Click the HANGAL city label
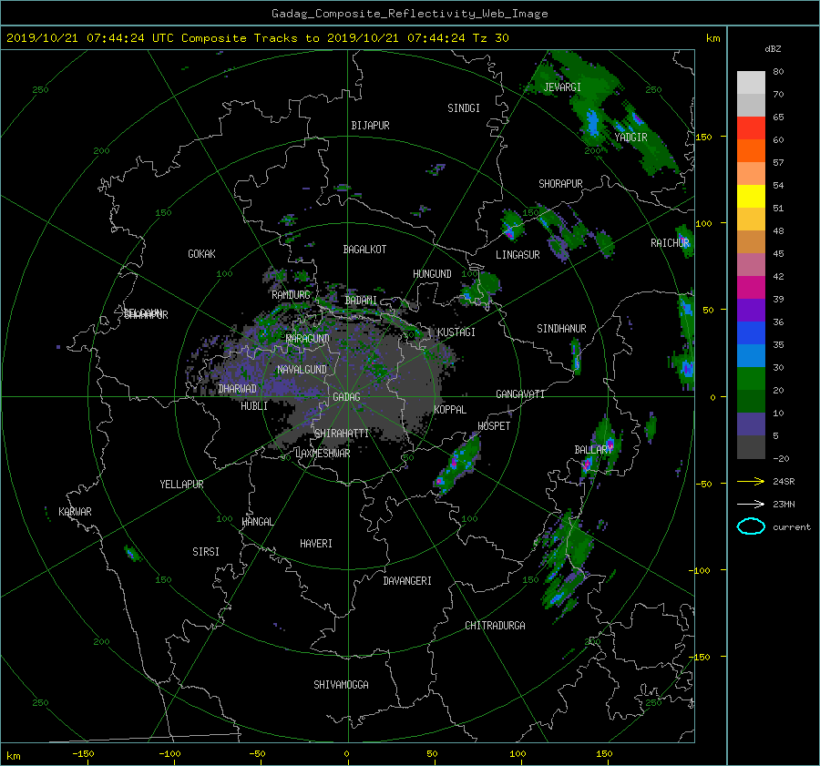Image resolution: width=820 pixels, height=766 pixels. click(257, 522)
